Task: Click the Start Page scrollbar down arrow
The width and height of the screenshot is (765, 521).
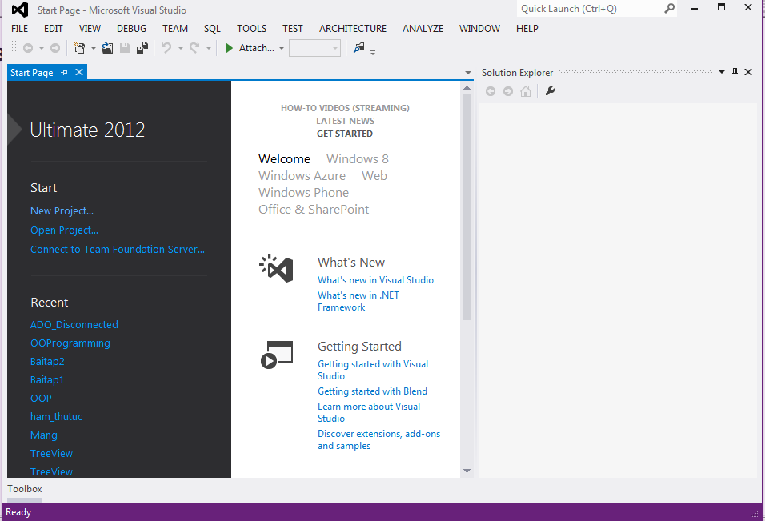Action: [x=467, y=471]
